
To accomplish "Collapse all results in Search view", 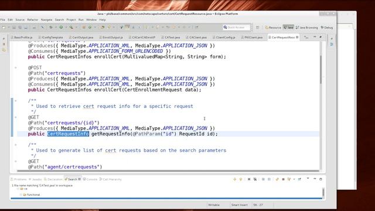I will (269, 179).
